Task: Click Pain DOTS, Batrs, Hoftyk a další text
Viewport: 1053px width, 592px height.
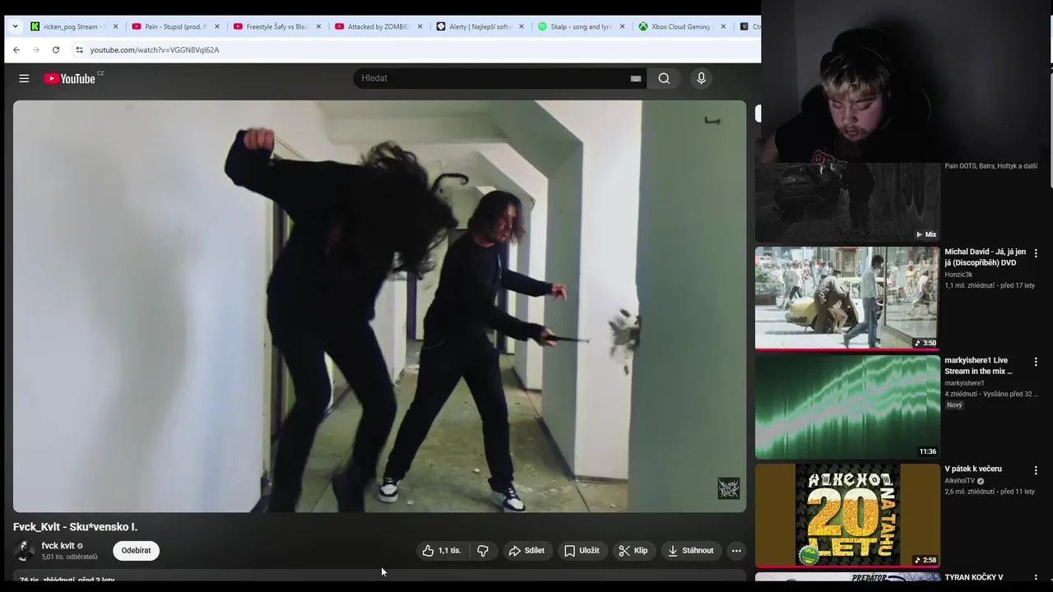Action: (991, 166)
